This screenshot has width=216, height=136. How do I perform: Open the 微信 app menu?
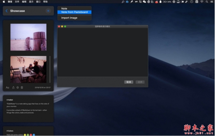pyautogui.click(x=10, y=2)
